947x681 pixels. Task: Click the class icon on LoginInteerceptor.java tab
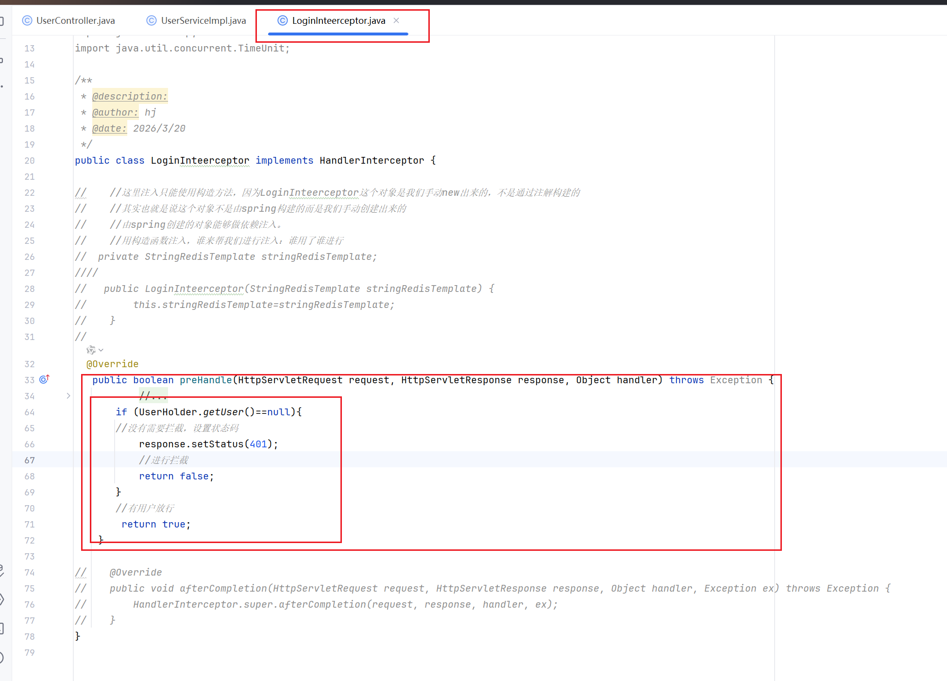(x=282, y=20)
